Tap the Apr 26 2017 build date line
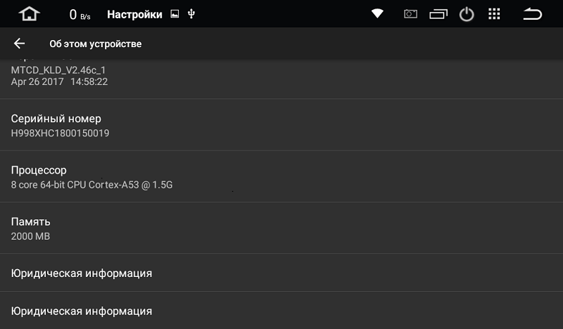563x329 pixels. 59,82
